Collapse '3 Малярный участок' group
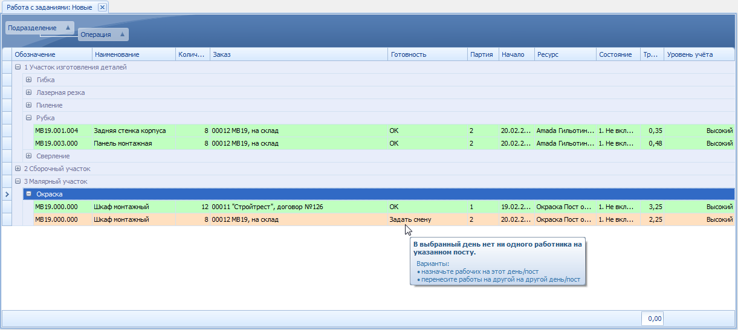738x330 pixels. click(18, 181)
